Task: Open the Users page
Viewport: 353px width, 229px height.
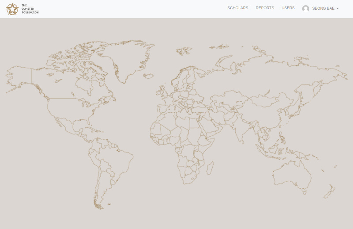Action: (288, 8)
